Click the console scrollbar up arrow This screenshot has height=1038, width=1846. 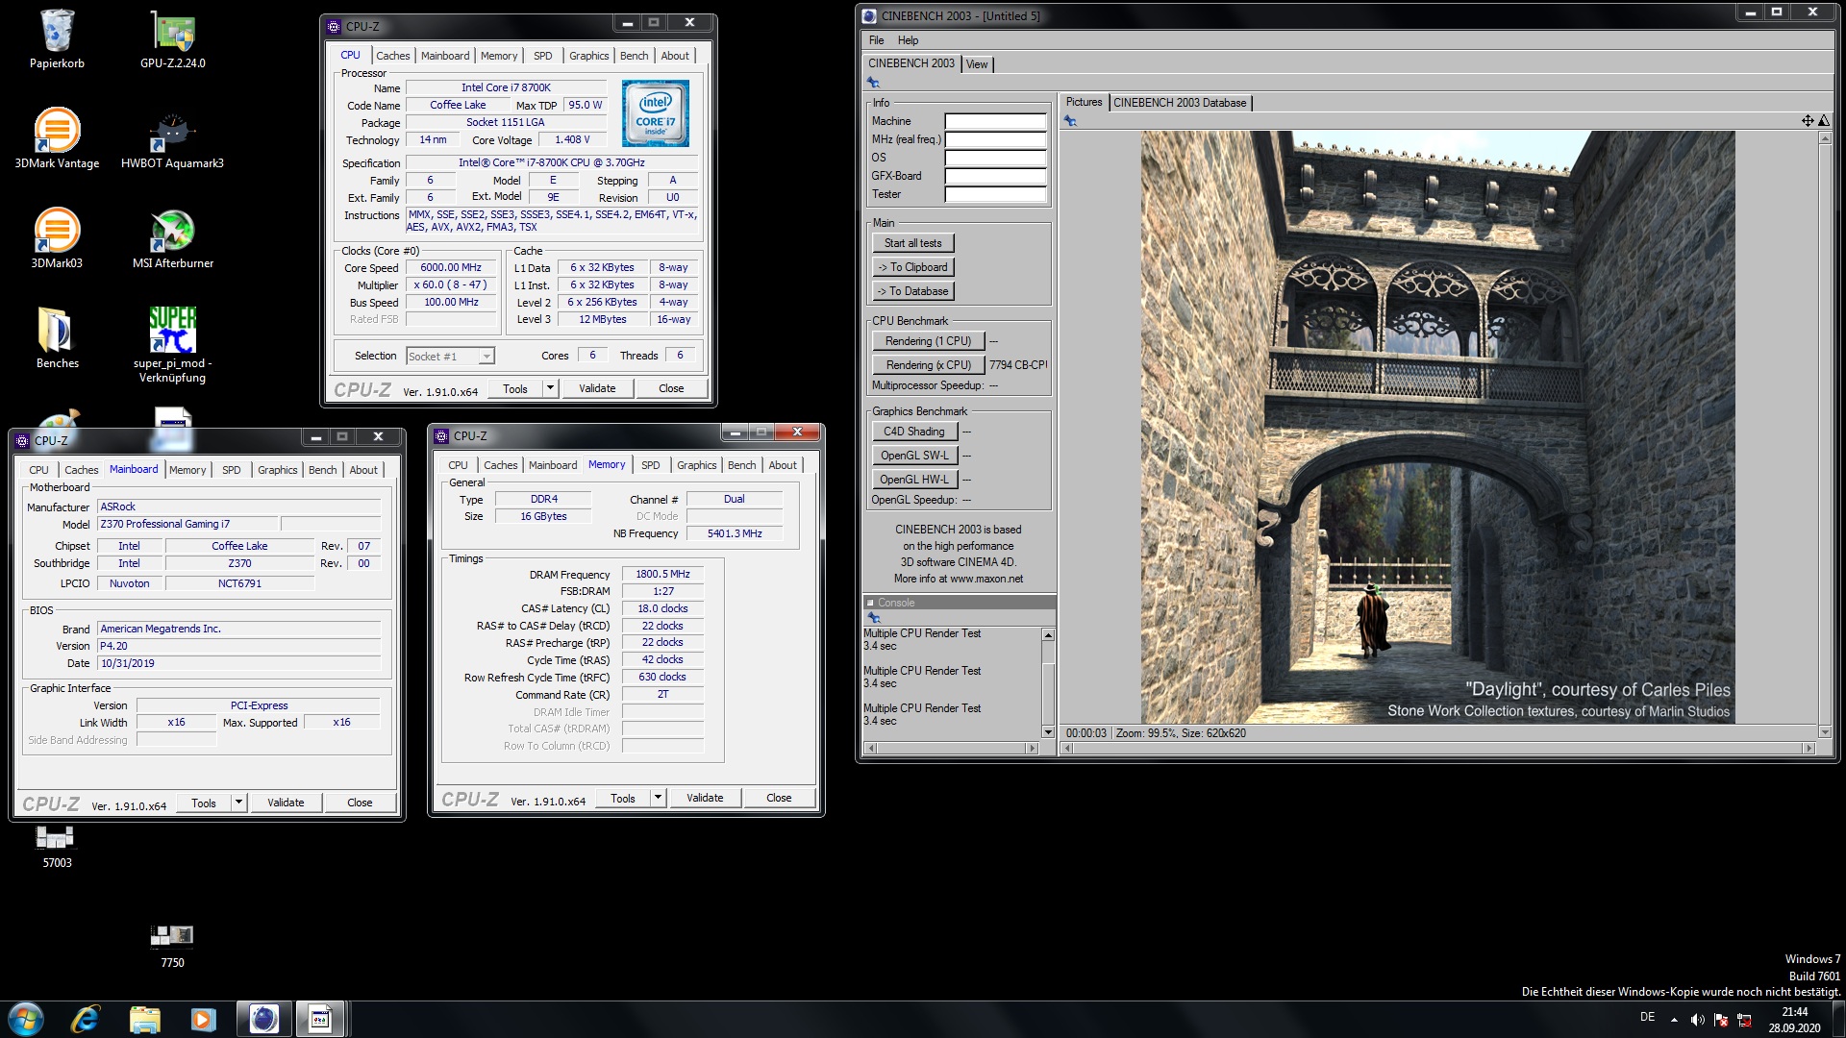pyautogui.click(x=1048, y=635)
